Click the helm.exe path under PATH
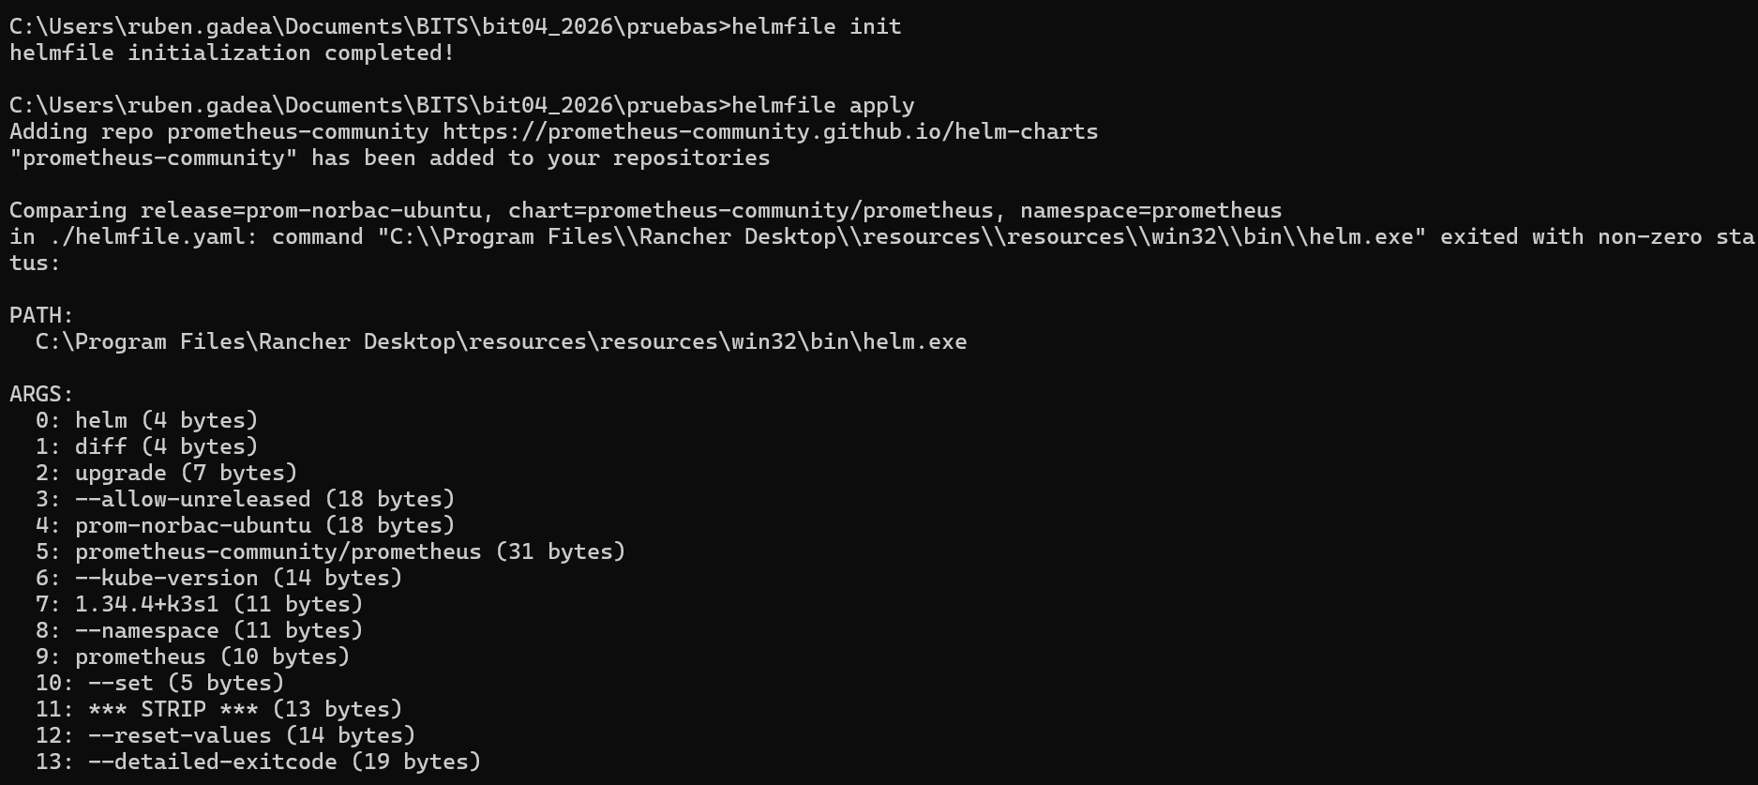Viewport: 1758px width, 785px height. tap(501, 341)
